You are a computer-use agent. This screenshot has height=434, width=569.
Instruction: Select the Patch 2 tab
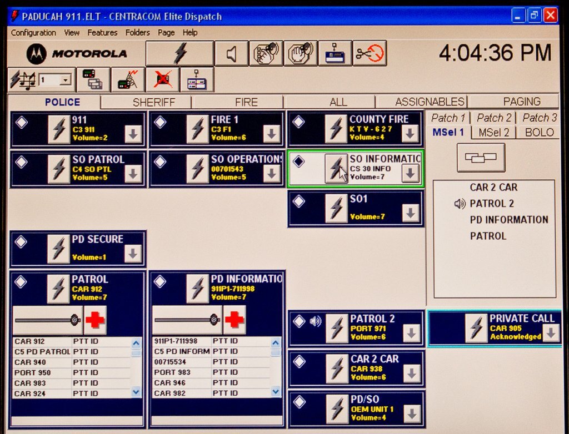[x=493, y=118]
